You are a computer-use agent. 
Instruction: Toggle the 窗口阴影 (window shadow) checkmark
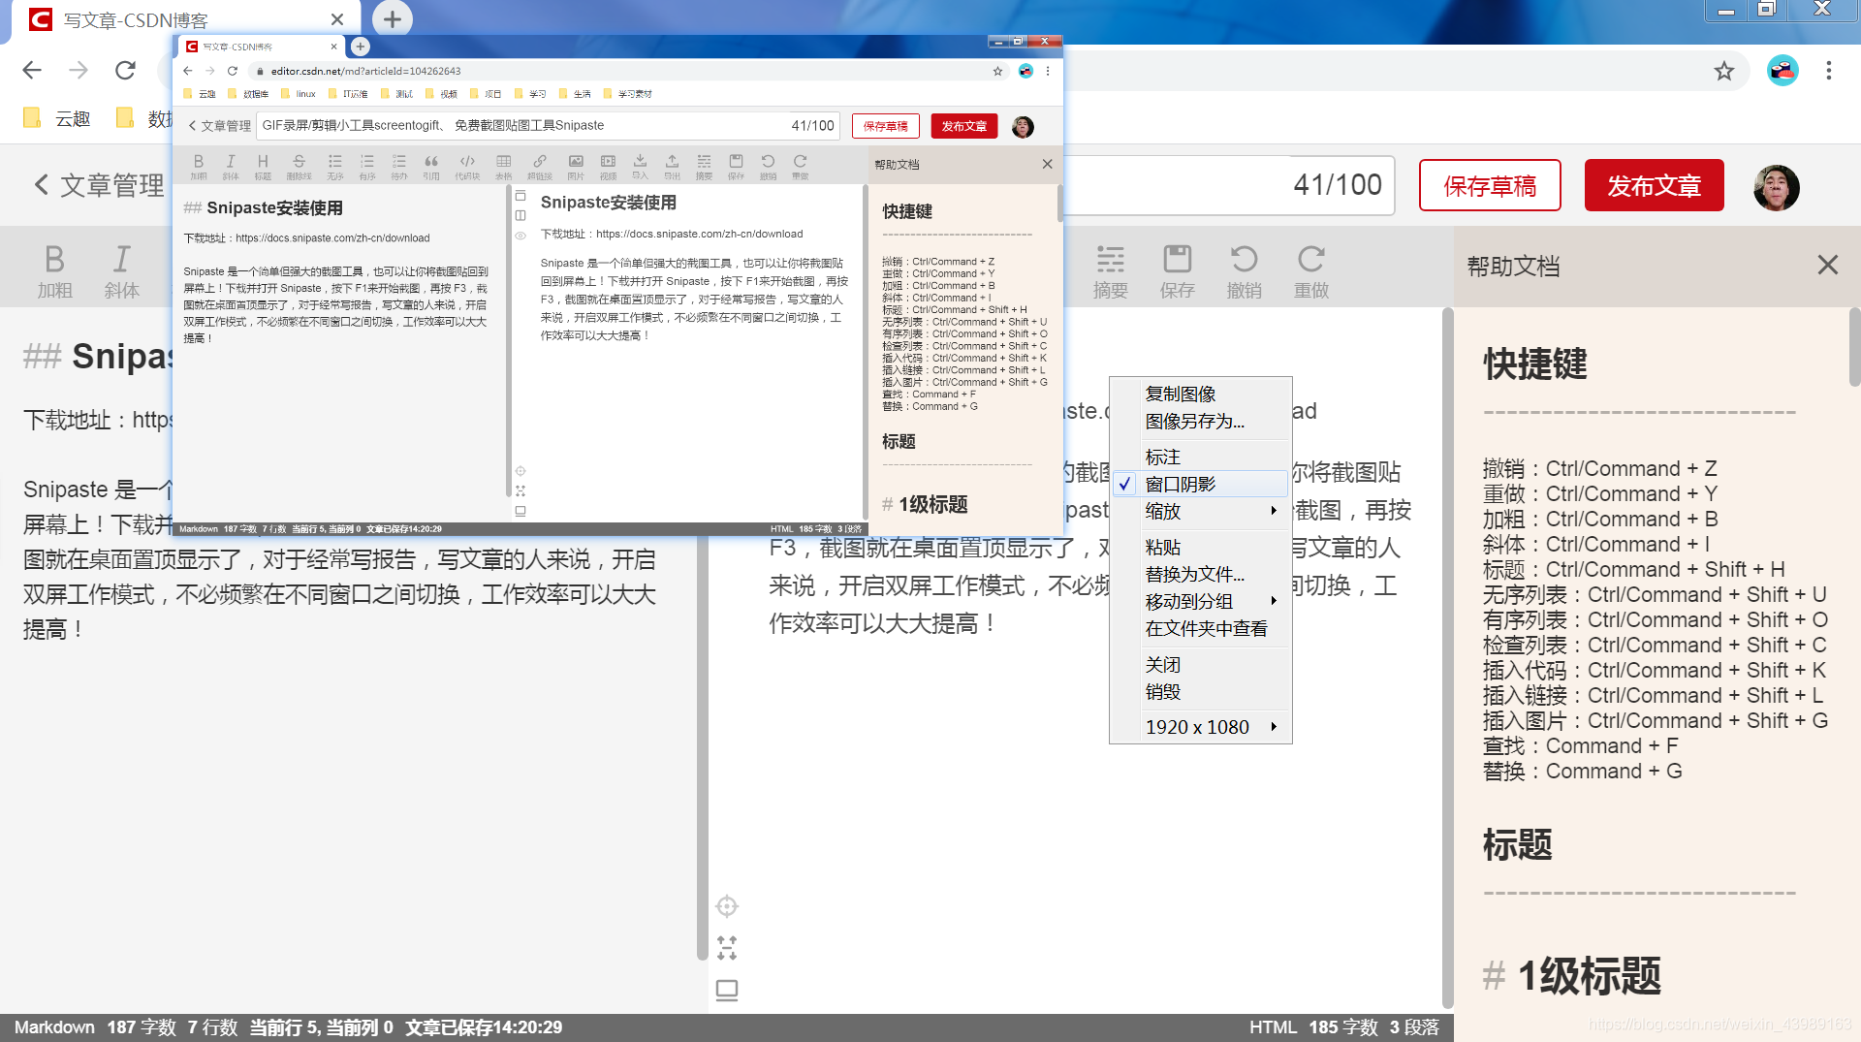pos(1124,484)
